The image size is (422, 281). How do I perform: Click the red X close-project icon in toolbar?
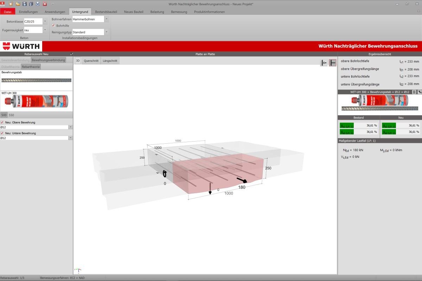[x=45, y=4]
